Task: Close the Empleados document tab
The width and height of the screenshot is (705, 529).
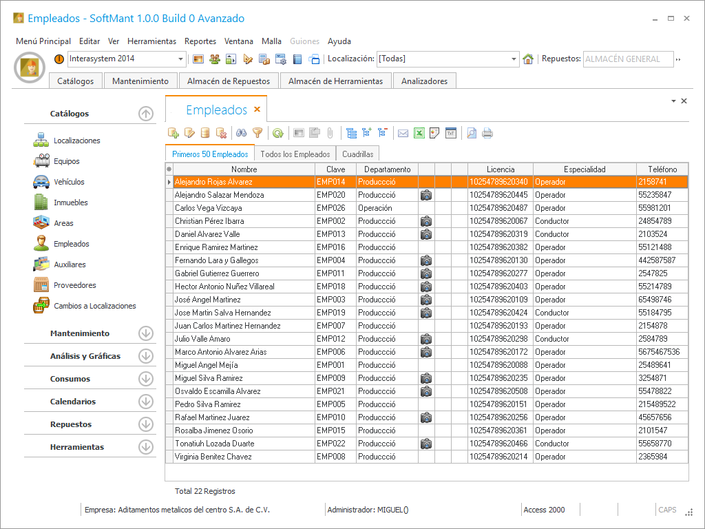Action: [257, 110]
